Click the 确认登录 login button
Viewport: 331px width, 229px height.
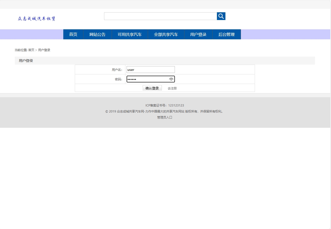(x=152, y=88)
